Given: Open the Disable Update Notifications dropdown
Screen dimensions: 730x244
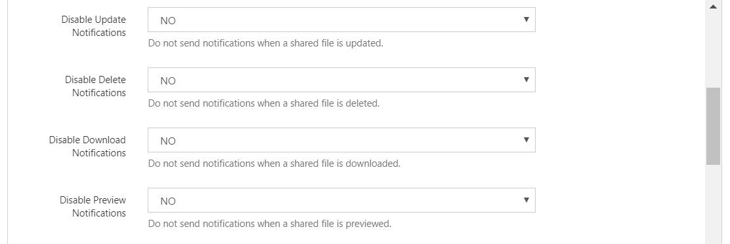Looking at the screenshot, I should tap(341, 20).
